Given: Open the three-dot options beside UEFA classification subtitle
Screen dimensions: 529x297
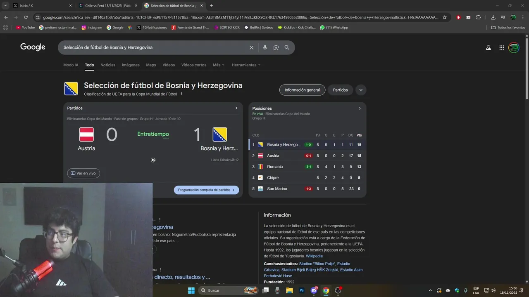Looking at the screenshot, I should (181, 94).
